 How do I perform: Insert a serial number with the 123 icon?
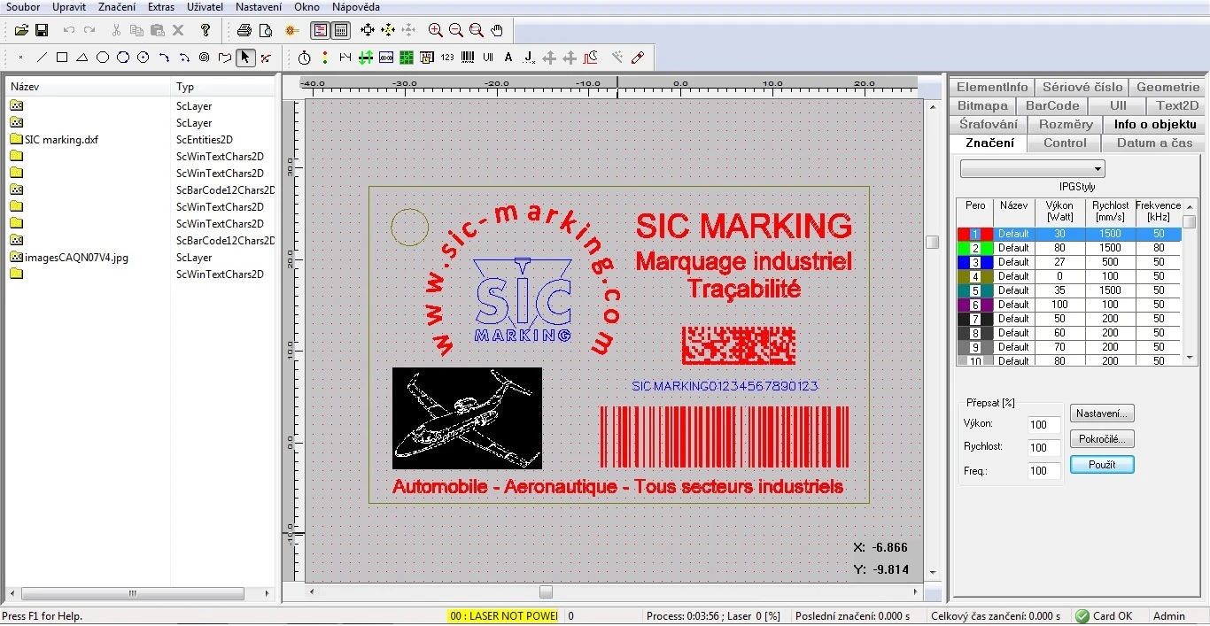point(447,58)
